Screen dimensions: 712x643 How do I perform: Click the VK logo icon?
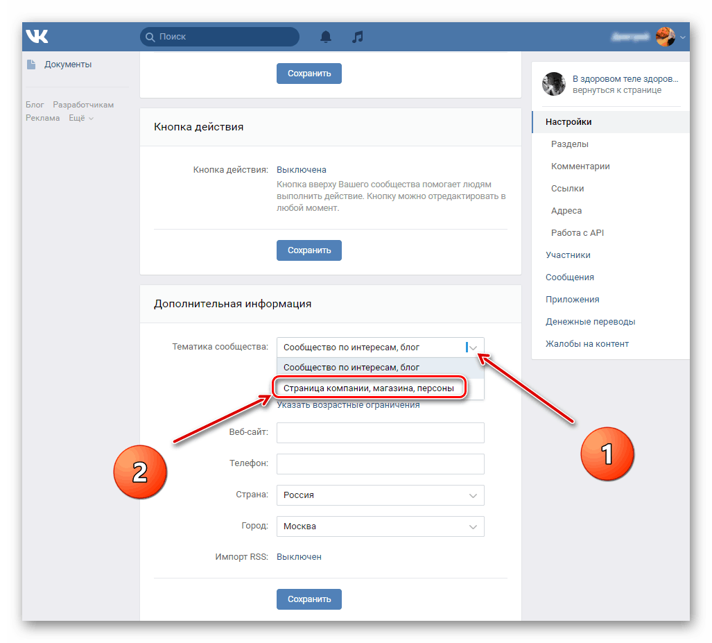(x=37, y=36)
